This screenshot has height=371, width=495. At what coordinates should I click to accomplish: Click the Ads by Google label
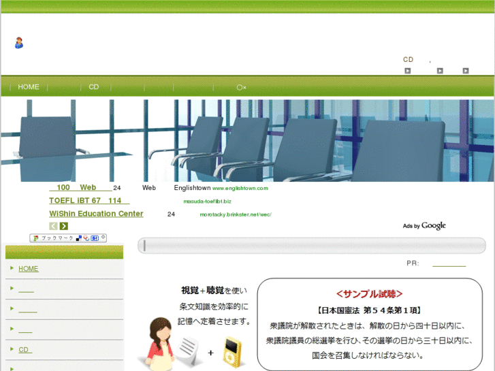point(424,226)
